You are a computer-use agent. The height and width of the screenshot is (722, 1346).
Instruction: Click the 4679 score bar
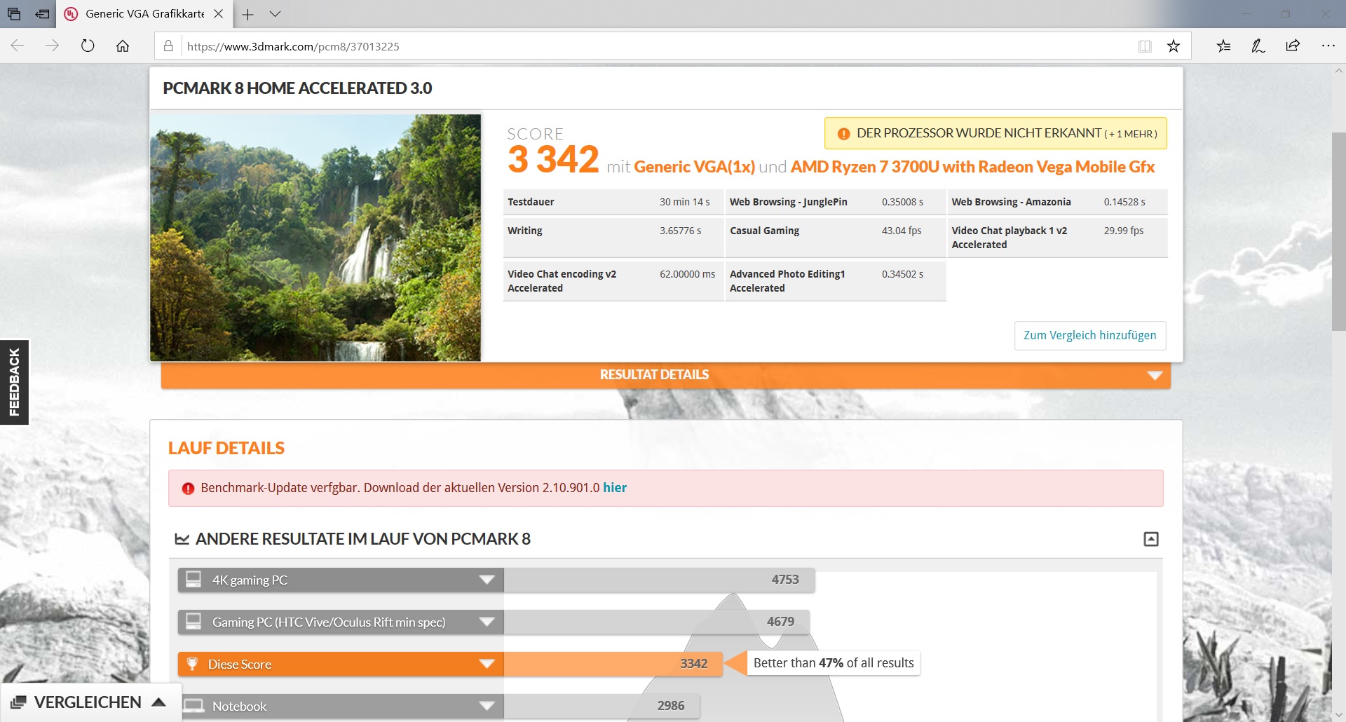pyautogui.click(x=657, y=622)
